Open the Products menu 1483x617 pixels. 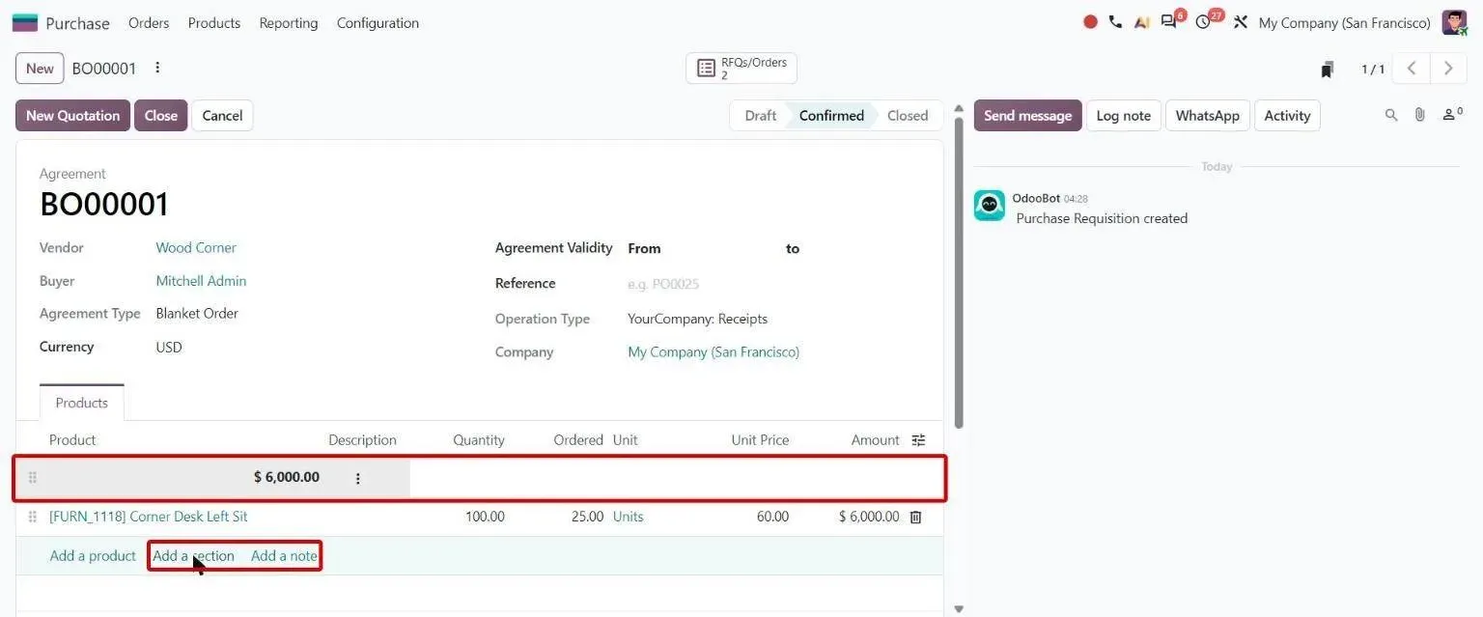(x=214, y=23)
